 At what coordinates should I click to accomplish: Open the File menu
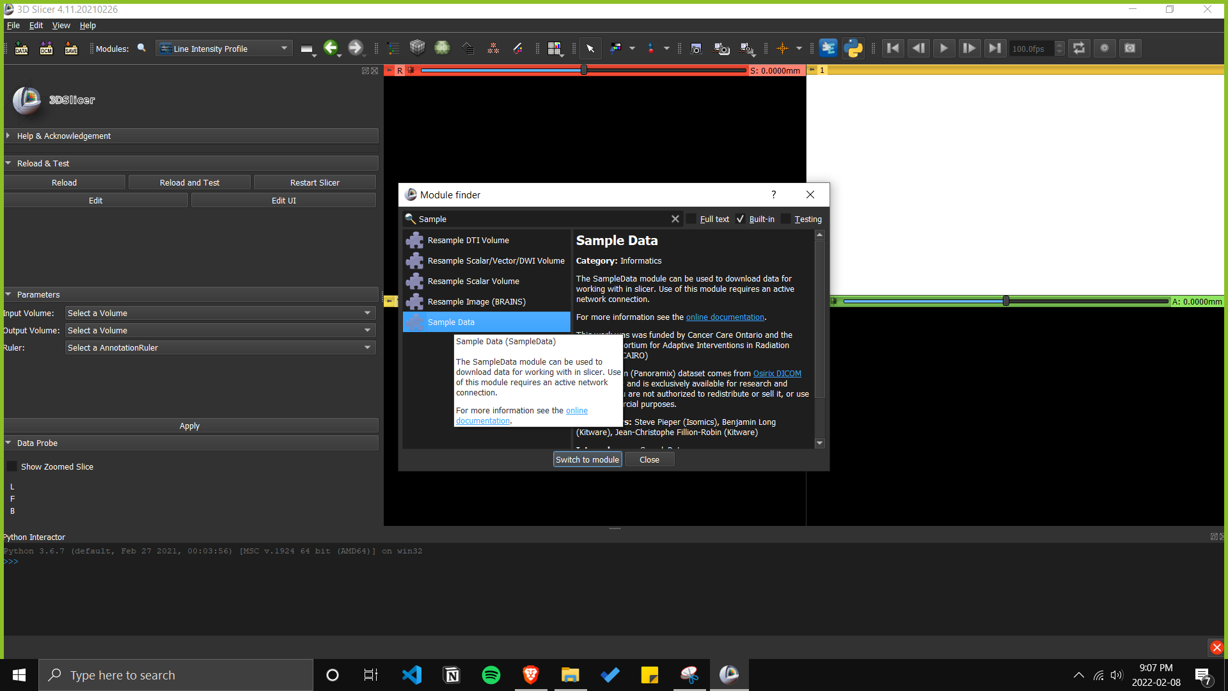(x=13, y=25)
